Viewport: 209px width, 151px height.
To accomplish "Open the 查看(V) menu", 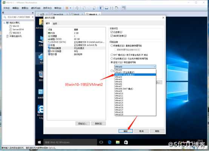I will 25,8.
